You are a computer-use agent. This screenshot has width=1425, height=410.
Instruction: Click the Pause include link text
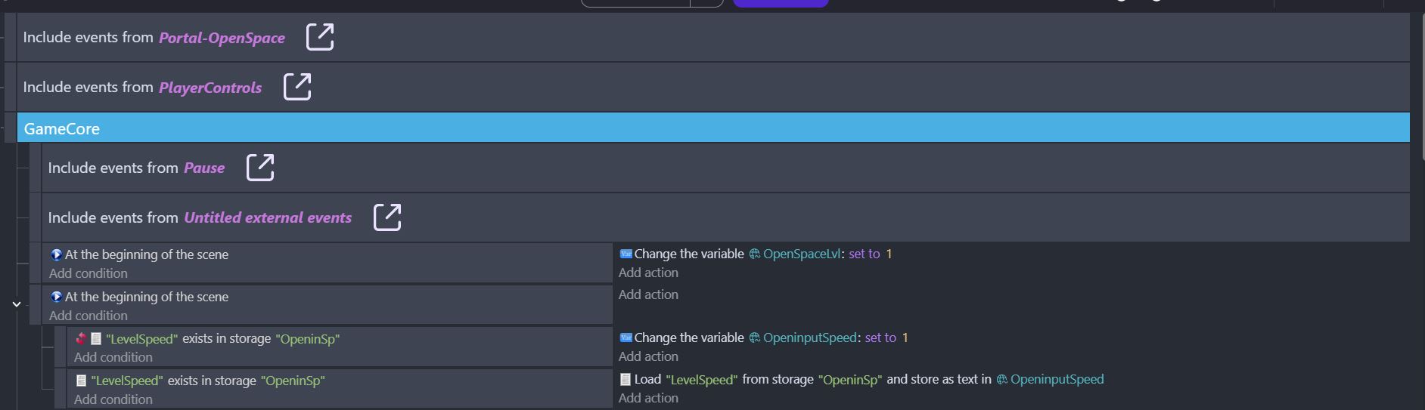point(204,168)
